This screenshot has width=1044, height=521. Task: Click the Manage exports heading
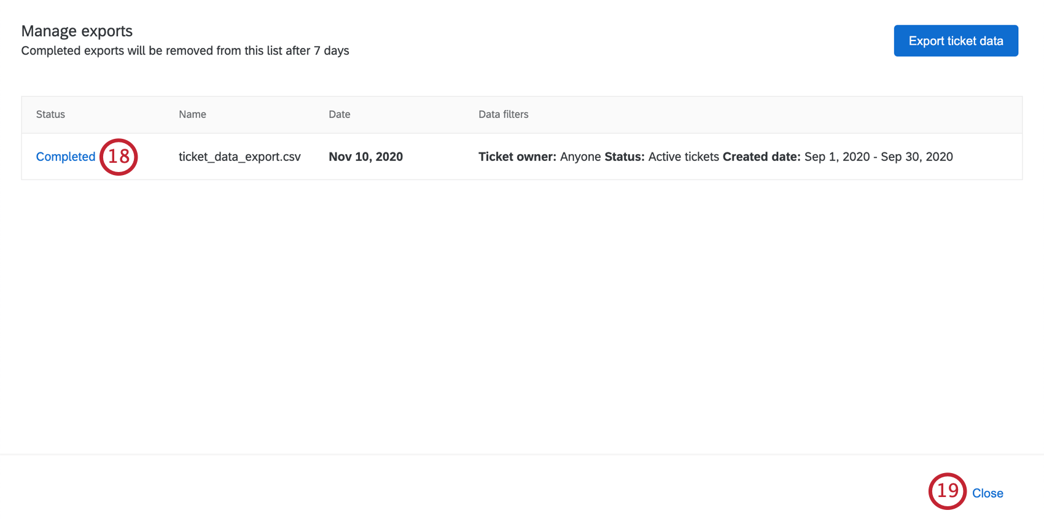click(77, 31)
